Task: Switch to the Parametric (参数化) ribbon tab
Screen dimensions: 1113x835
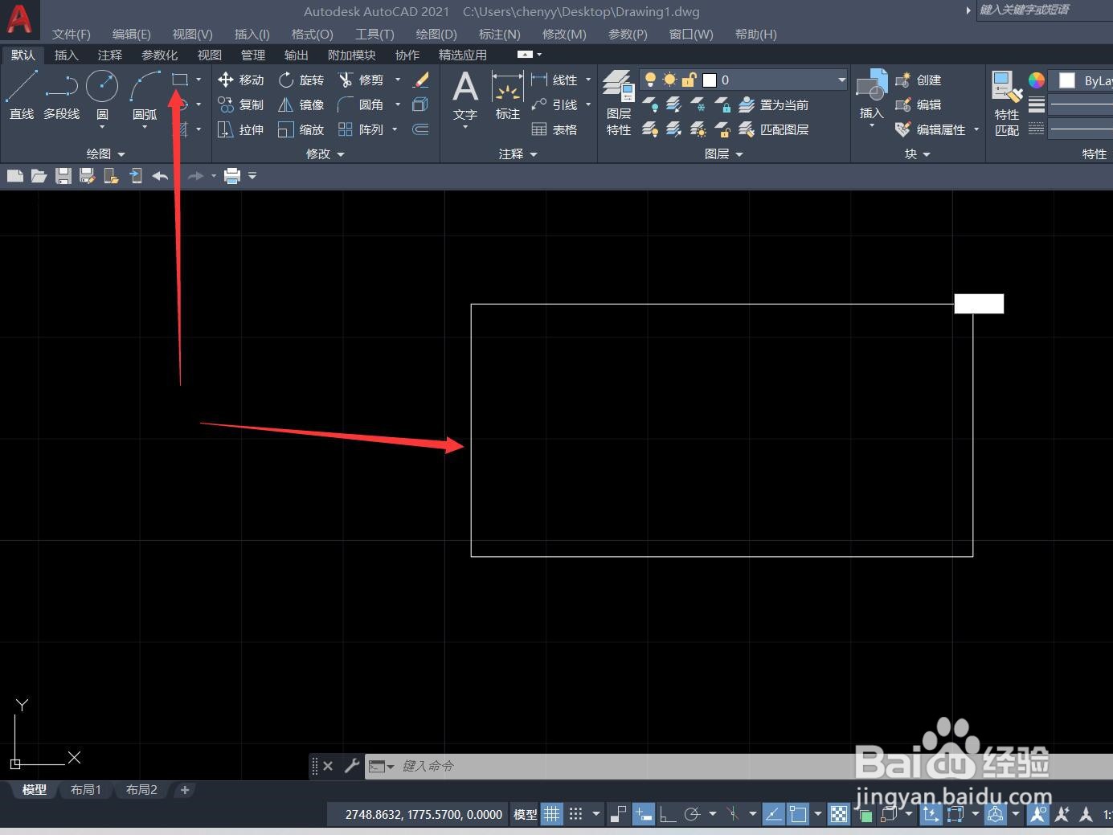Action: 160,55
